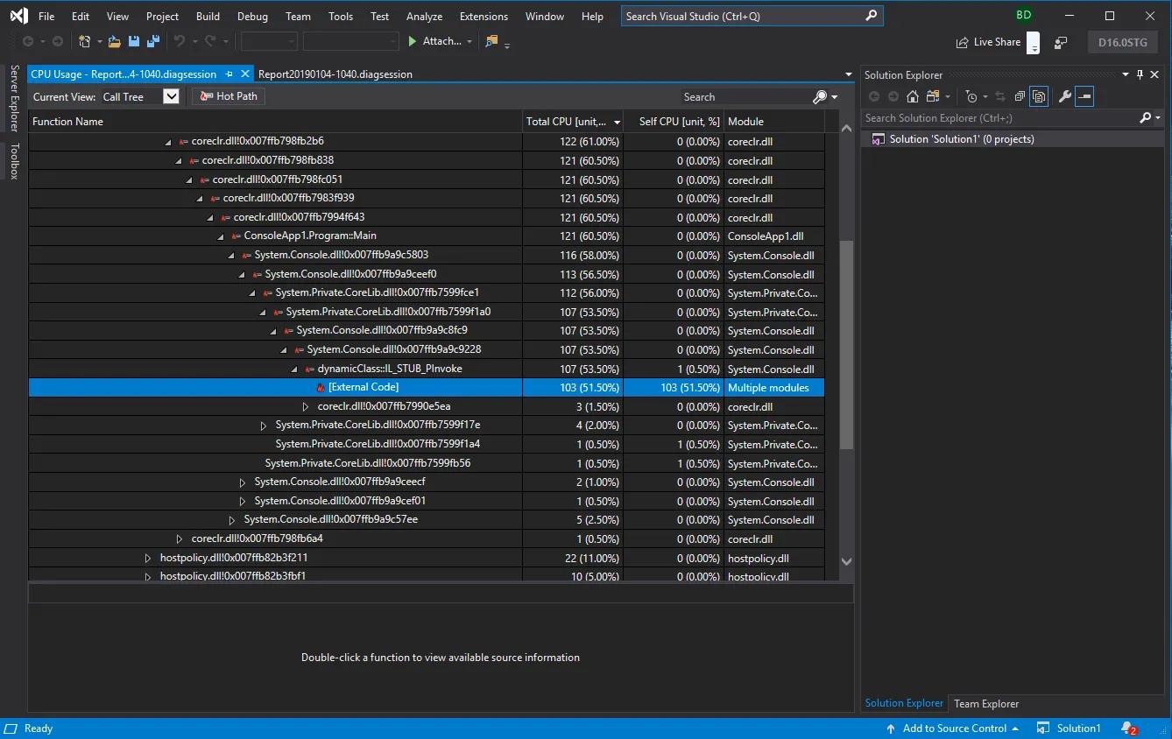
Task: Click the New Project toolbar icon
Action: [x=84, y=41]
